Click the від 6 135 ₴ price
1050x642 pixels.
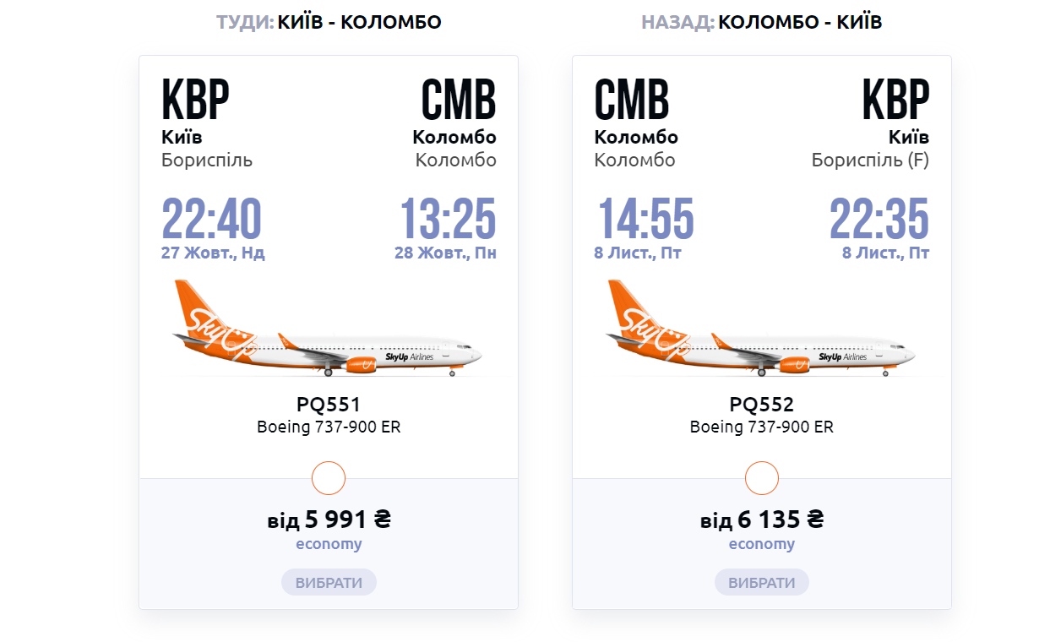pos(762,519)
